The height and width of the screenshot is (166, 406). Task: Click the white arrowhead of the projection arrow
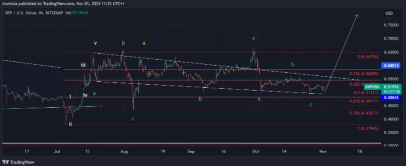[357, 16]
